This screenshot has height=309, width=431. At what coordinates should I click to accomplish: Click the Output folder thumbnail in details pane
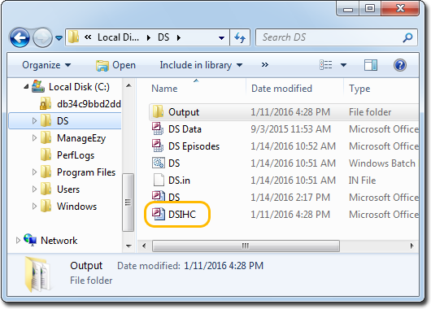tap(37, 274)
